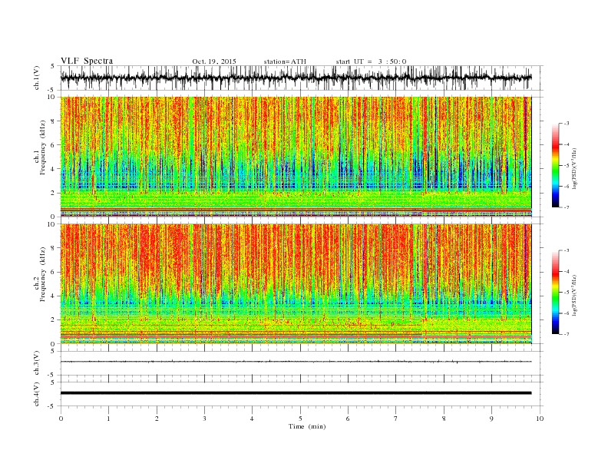Click the ch.1 voltage waveform trace
Image resolution: width=608 pixels, height=470 pixels.
click(x=296, y=78)
